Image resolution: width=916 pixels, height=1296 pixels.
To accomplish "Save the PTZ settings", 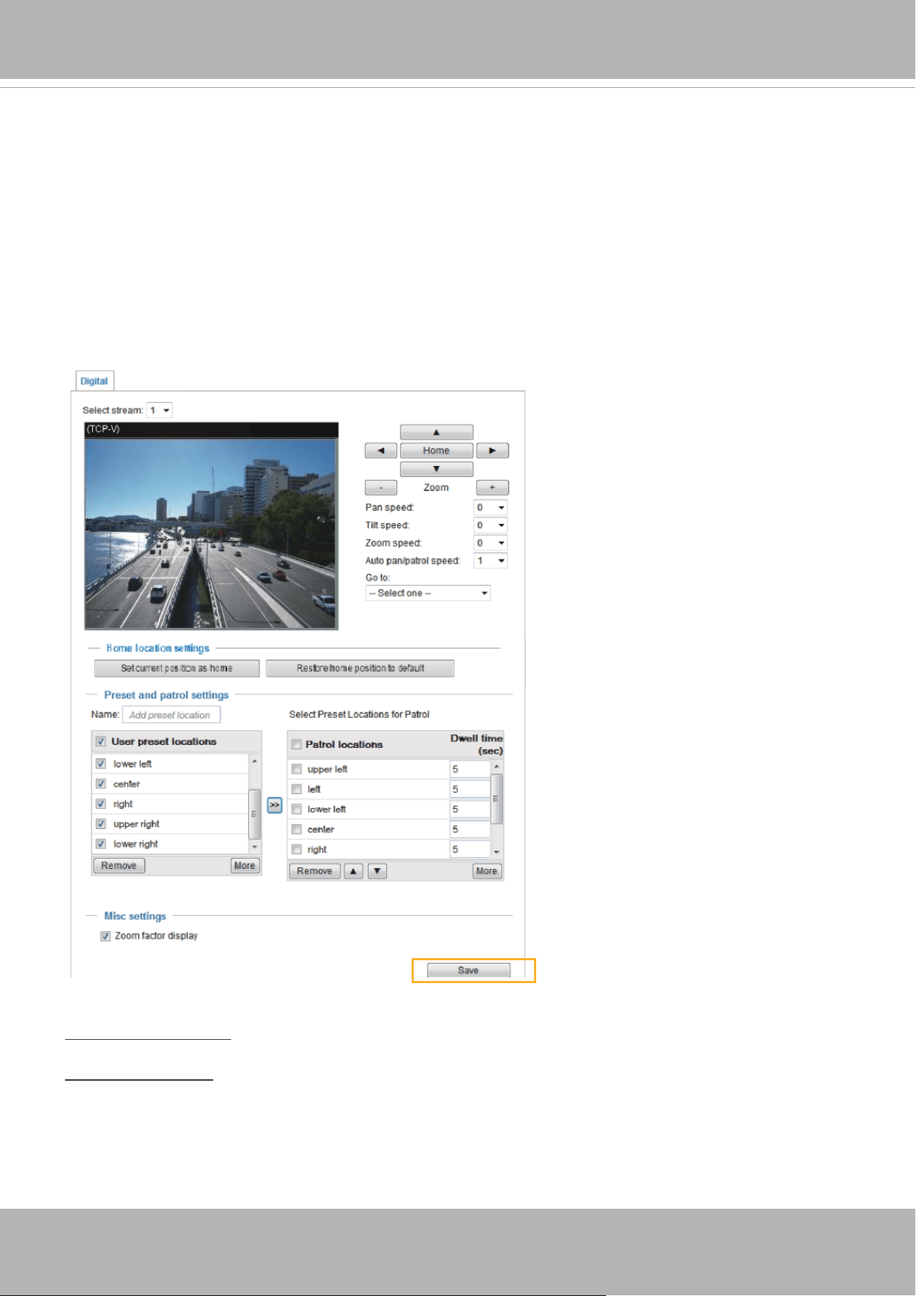I will [468, 971].
